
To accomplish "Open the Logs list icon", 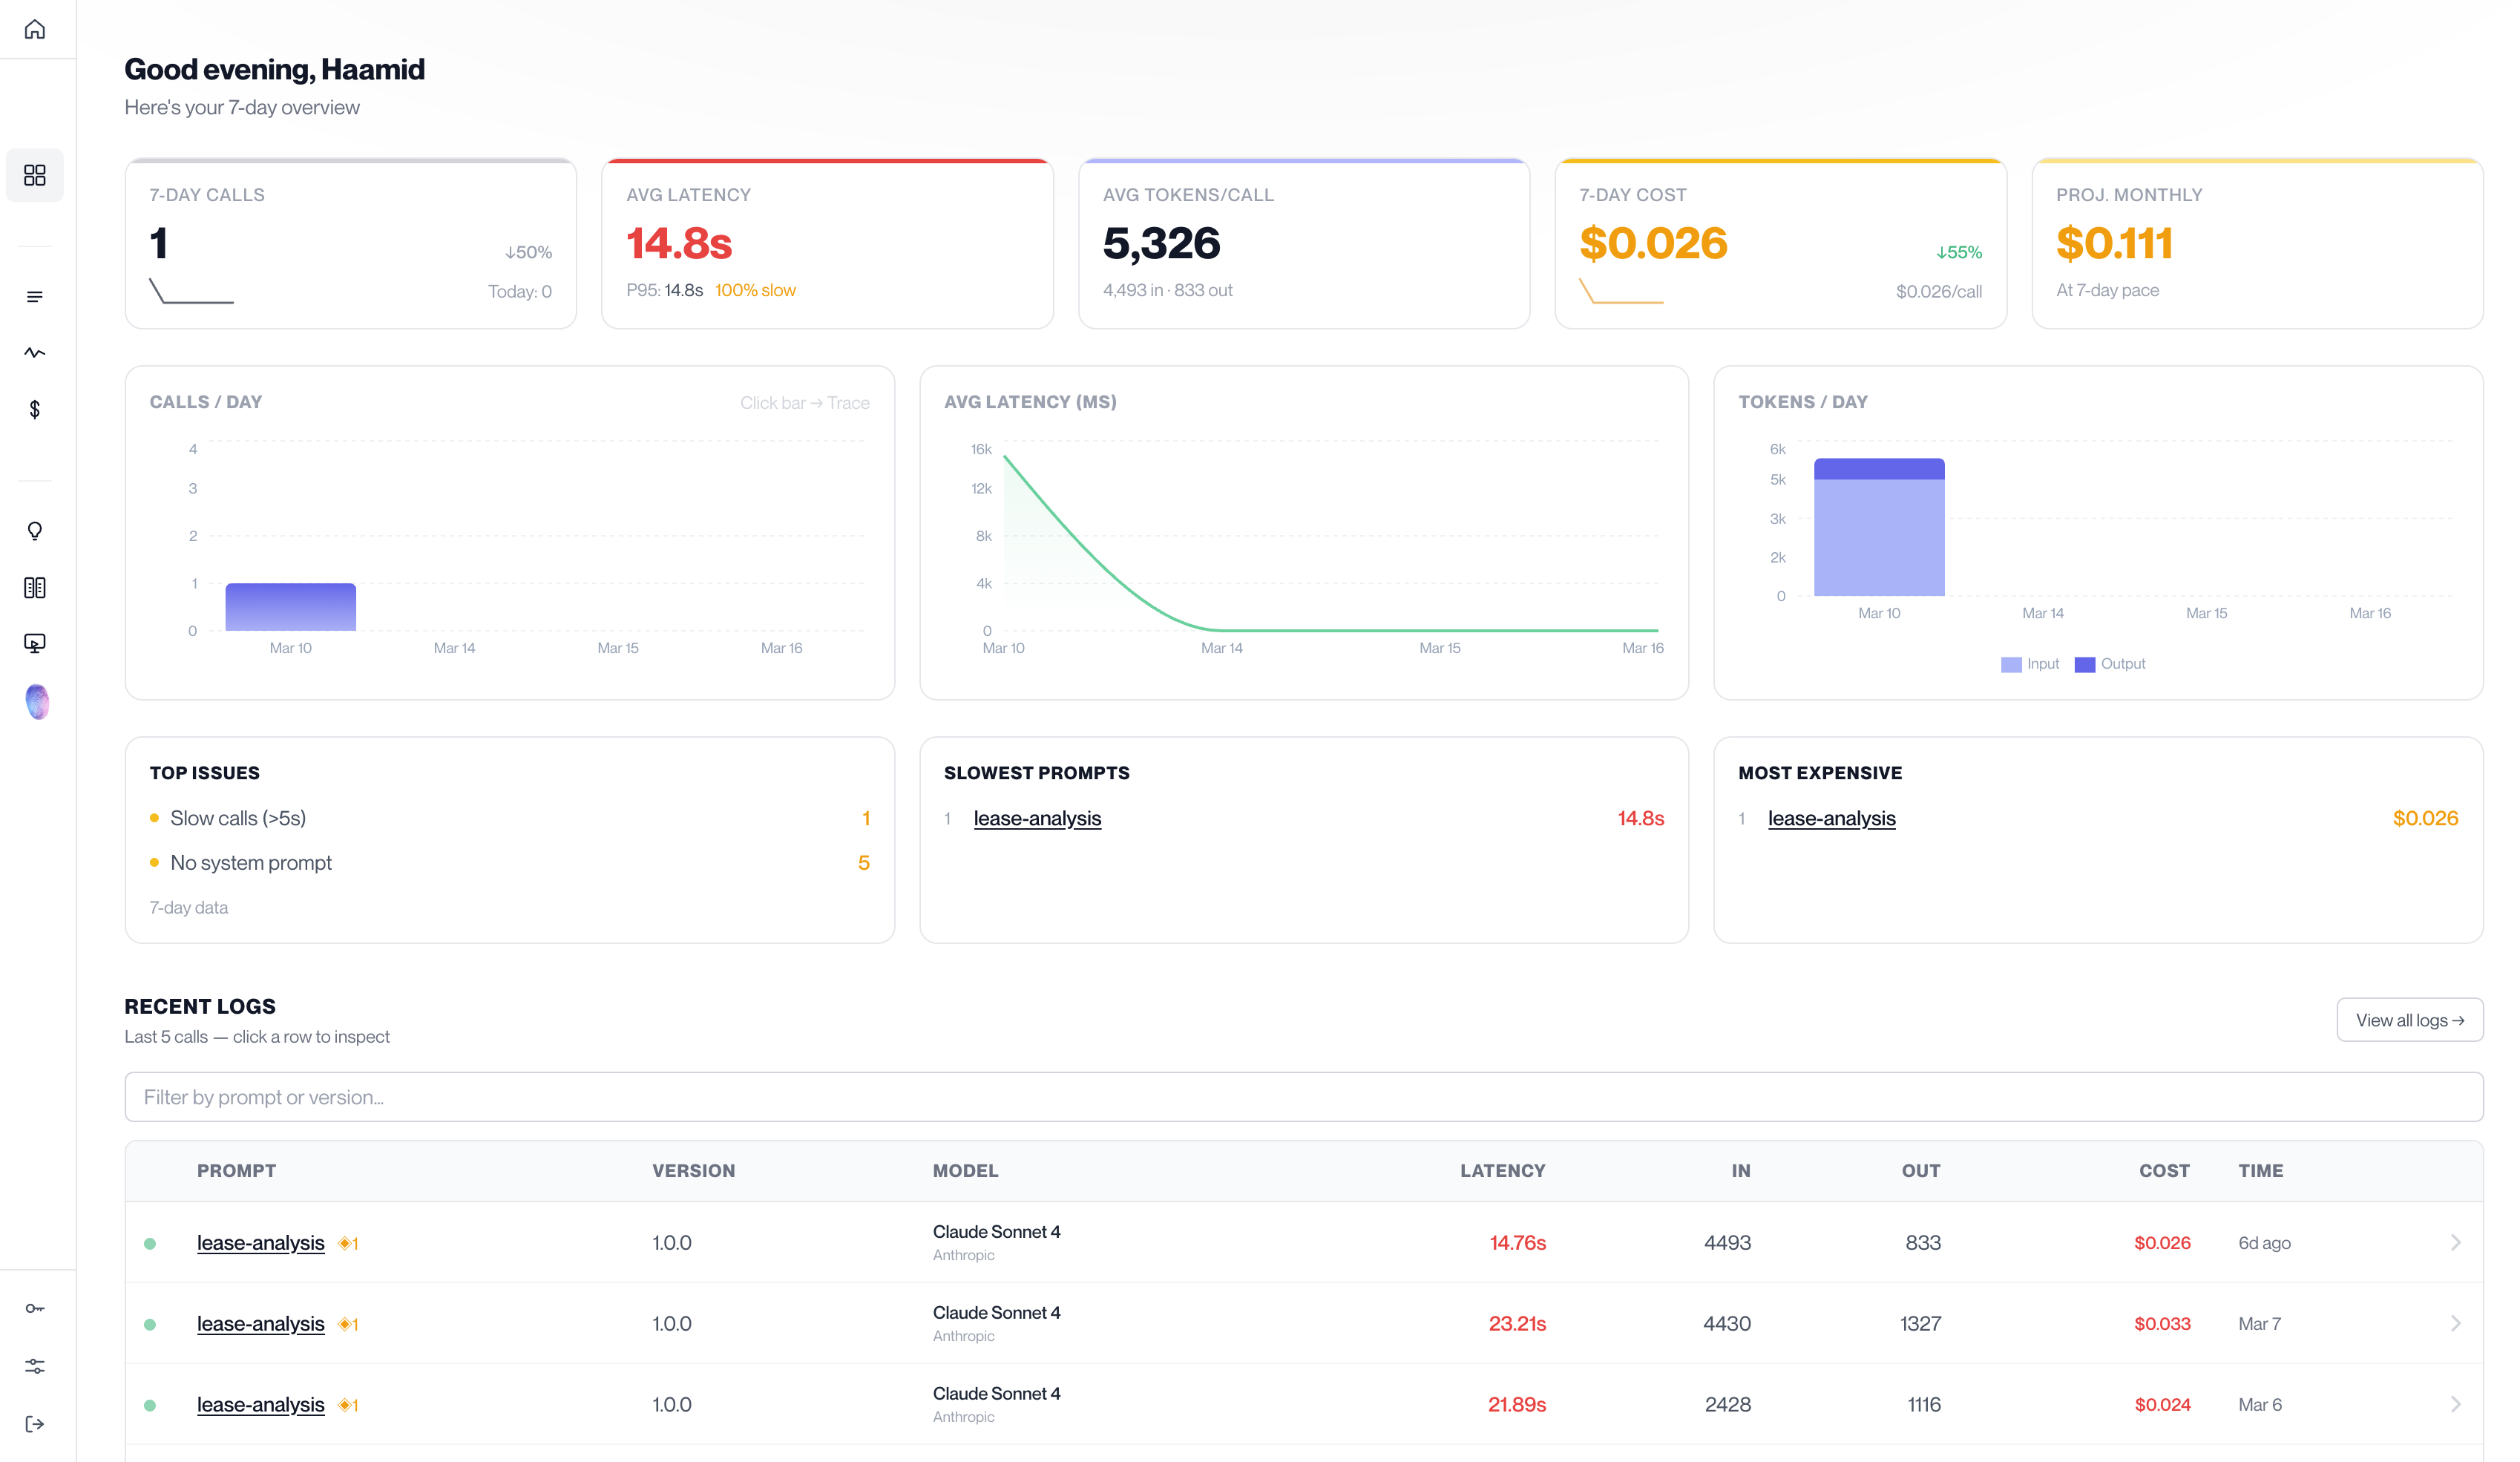I will click(35, 296).
